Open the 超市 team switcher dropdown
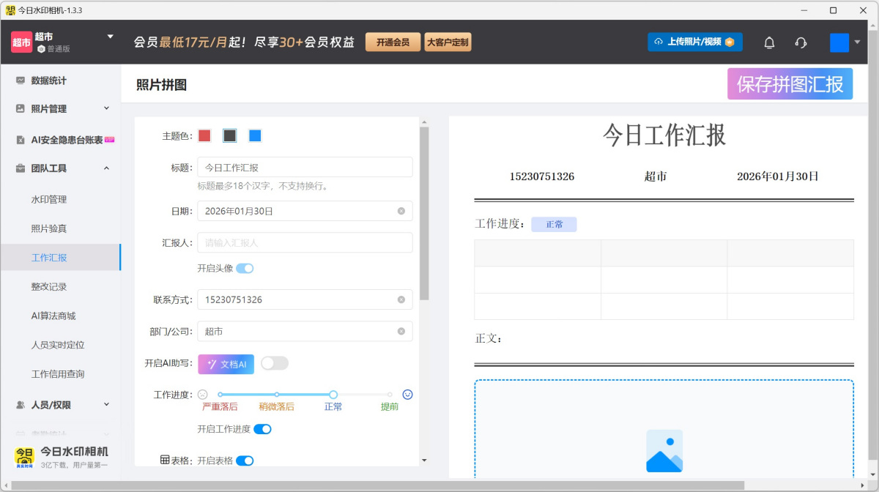 point(111,37)
